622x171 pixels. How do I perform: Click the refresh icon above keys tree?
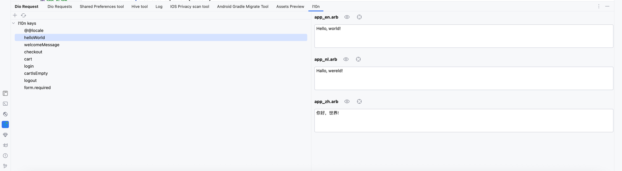23,15
